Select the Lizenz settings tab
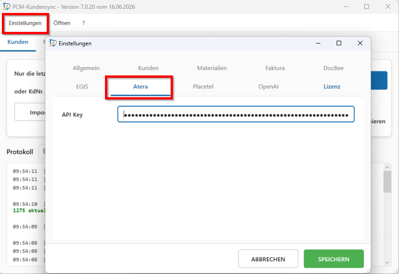Viewport: 399px width, 274px height. tap(332, 87)
